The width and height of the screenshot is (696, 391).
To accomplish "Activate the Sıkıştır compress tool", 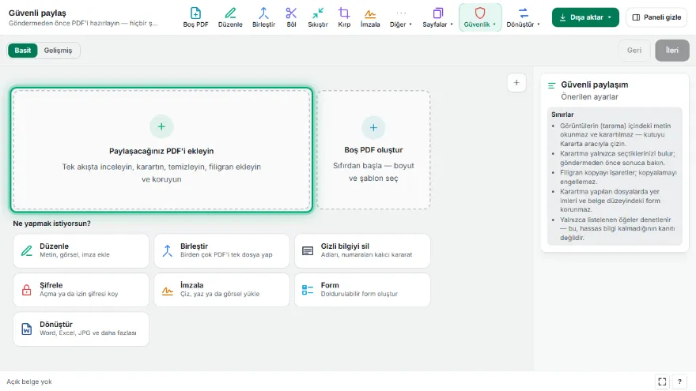I will click(318, 17).
